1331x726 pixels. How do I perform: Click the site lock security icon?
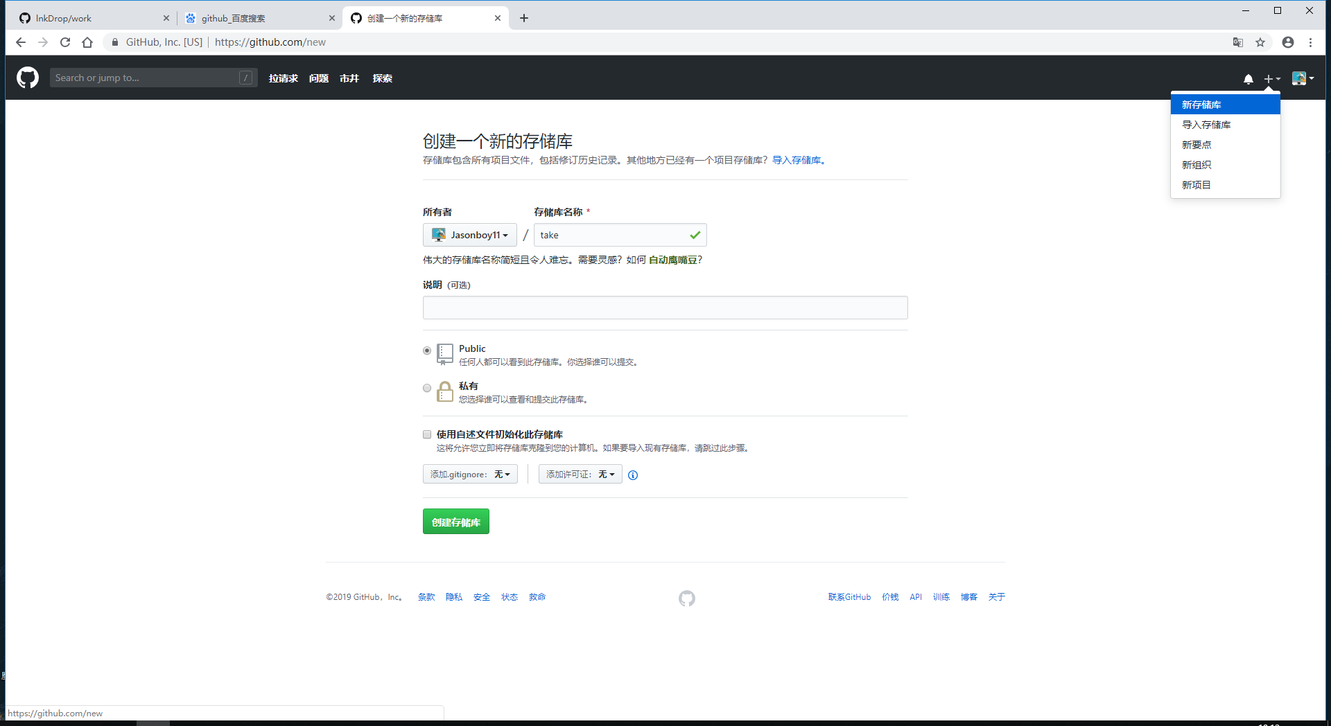pyautogui.click(x=115, y=42)
